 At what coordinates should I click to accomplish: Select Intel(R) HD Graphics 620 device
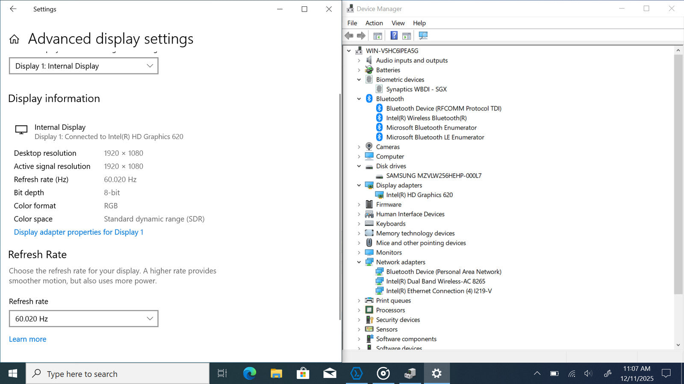(419, 195)
